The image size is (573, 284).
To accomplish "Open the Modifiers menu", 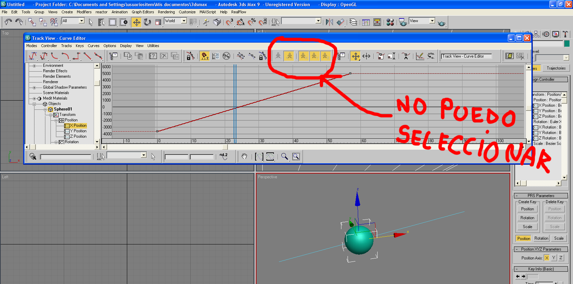I will pyautogui.click(x=84, y=12).
